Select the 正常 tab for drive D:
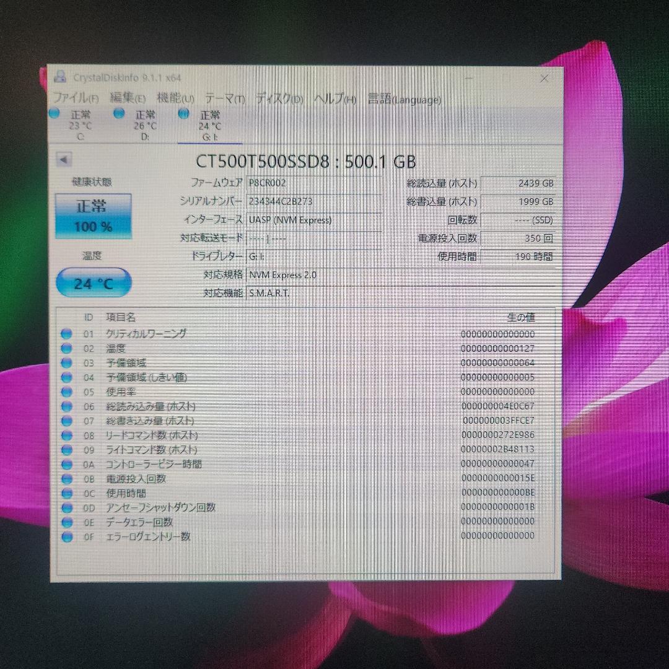669x669 pixels. (x=144, y=115)
